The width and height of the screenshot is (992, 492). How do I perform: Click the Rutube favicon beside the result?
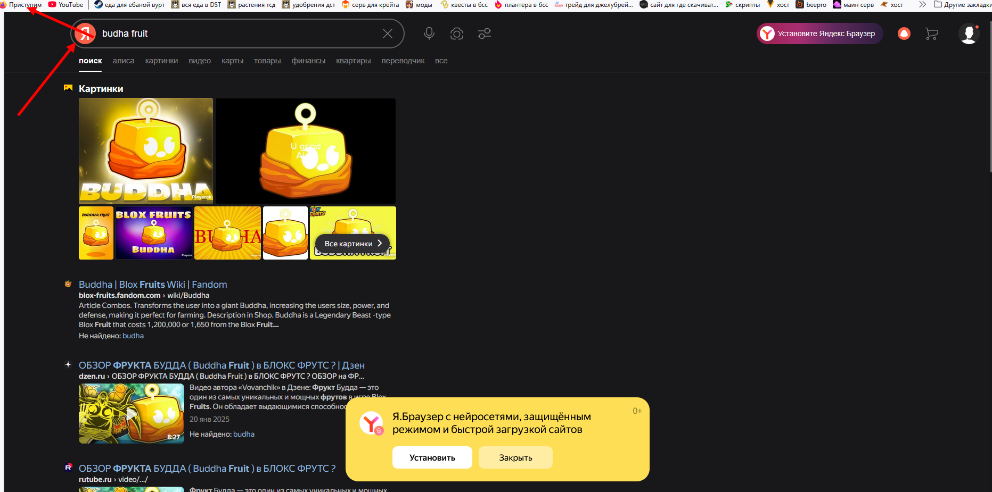coord(68,468)
